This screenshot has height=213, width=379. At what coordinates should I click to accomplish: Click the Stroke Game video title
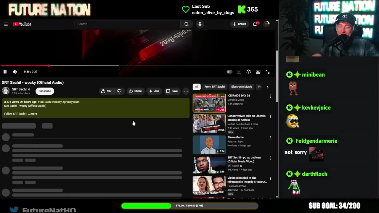pos(235,137)
